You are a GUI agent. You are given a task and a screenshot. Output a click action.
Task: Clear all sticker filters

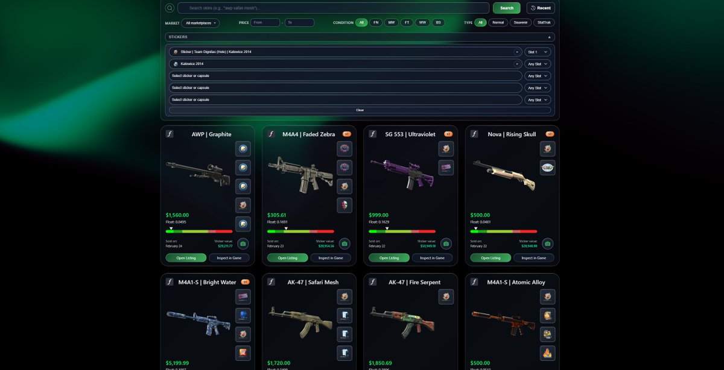point(360,110)
